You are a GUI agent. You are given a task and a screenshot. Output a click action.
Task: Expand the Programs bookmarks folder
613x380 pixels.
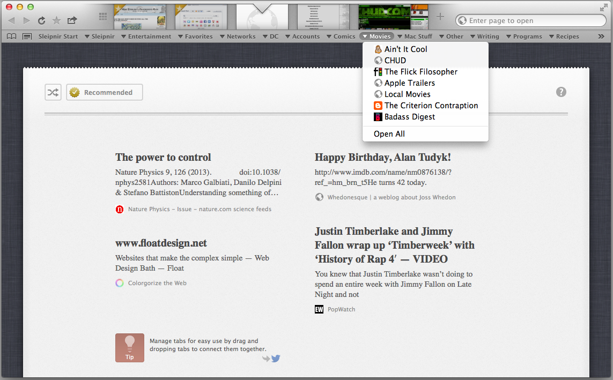[525, 36]
